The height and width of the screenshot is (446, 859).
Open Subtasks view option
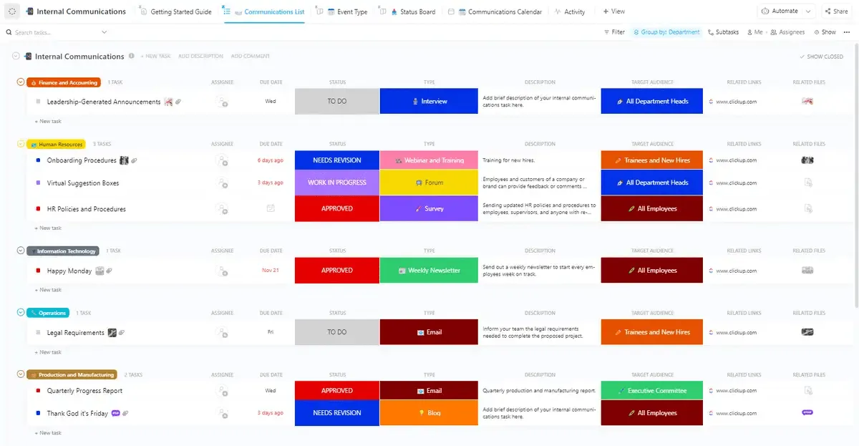pos(723,32)
